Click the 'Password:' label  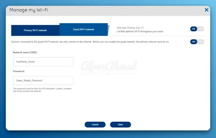19,71
